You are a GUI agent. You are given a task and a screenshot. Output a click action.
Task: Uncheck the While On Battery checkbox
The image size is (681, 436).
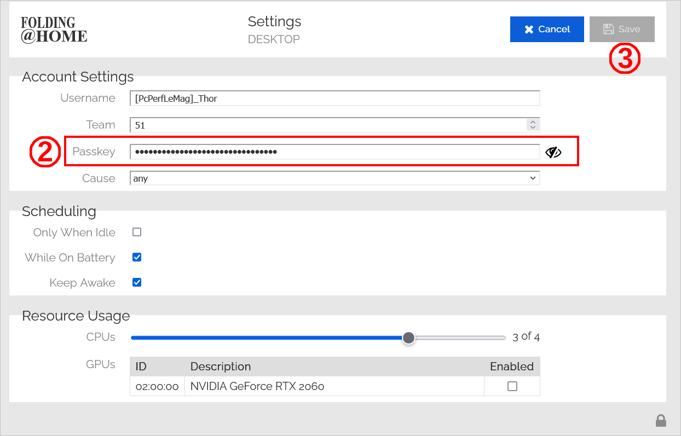(x=137, y=257)
